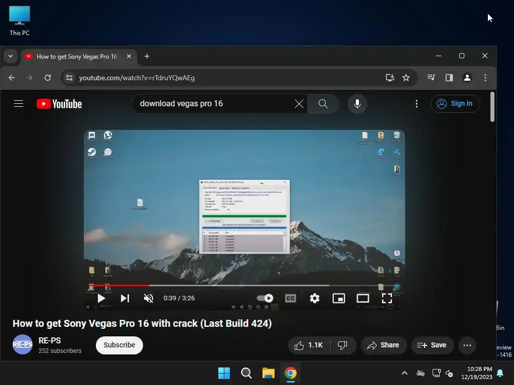Open Chrome three-dot menu

[x=485, y=78]
